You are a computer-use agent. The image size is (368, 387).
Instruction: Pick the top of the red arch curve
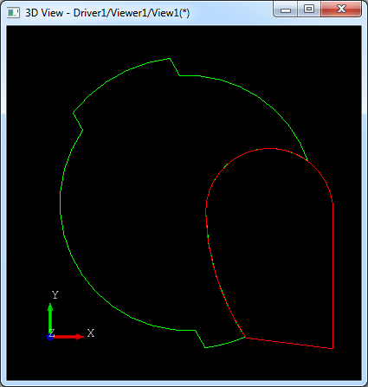270,149
